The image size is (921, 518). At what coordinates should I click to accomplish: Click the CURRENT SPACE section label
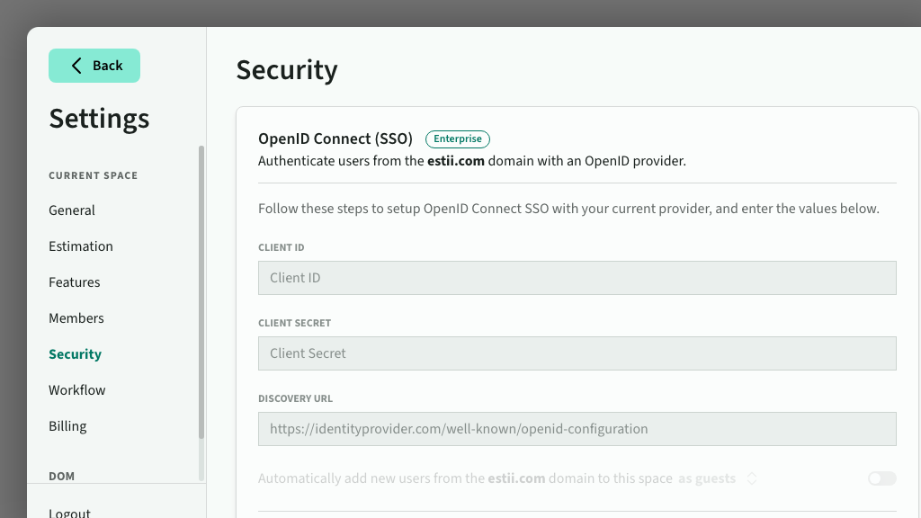click(94, 175)
